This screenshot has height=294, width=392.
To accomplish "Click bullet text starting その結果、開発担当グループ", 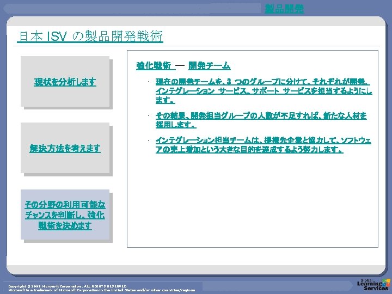I will tap(261, 120).
